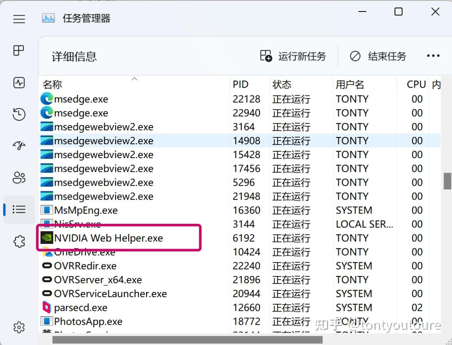Click msedgewebview2.exe icon for PID 21948

[x=47, y=196]
